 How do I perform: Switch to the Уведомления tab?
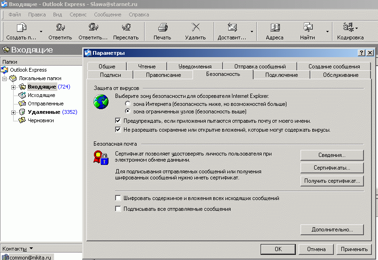point(195,67)
